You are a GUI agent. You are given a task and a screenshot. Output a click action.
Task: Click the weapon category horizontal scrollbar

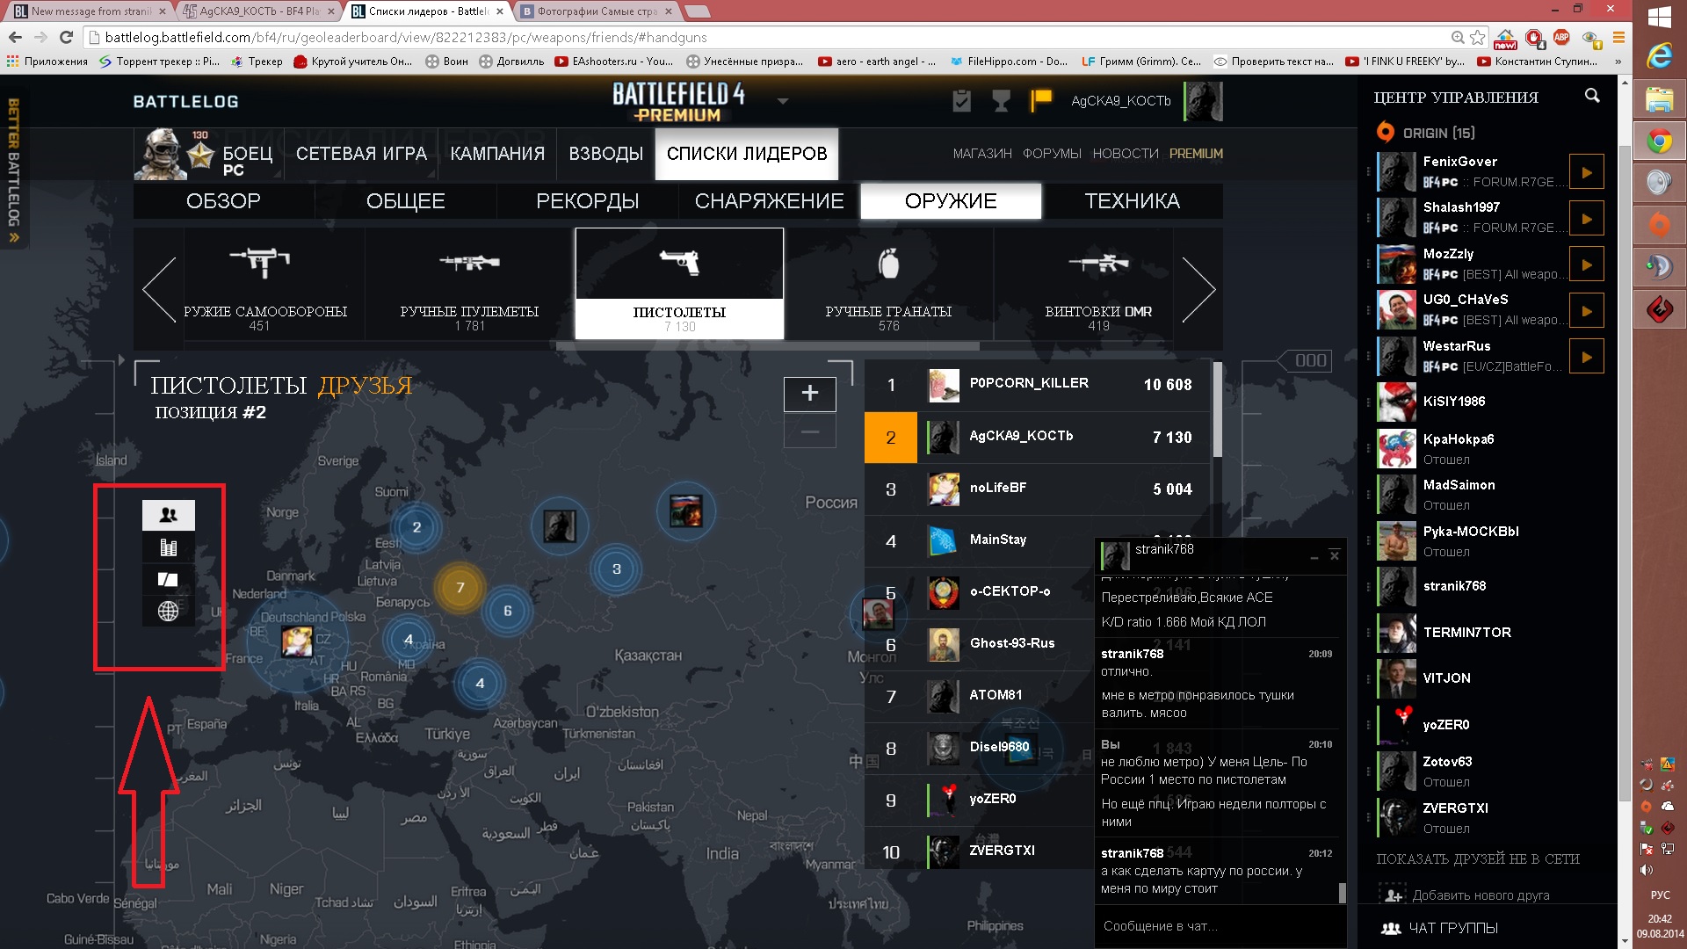[x=767, y=346]
